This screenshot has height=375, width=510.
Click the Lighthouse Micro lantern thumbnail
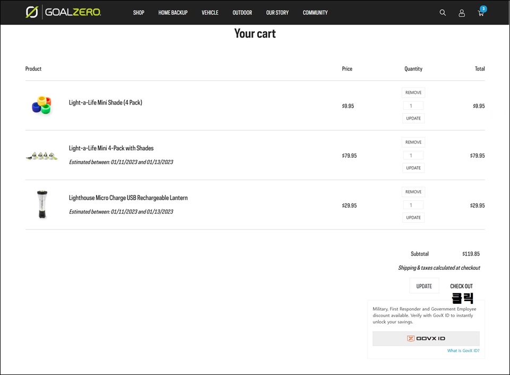[x=42, y=204]
